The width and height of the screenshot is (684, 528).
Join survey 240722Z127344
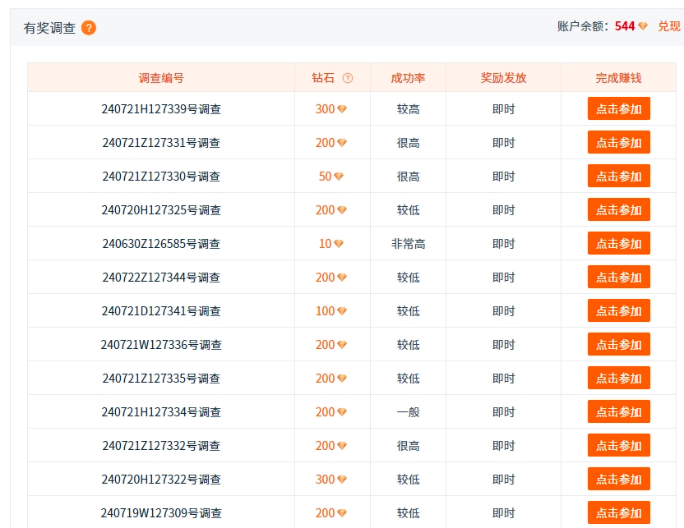618,277
